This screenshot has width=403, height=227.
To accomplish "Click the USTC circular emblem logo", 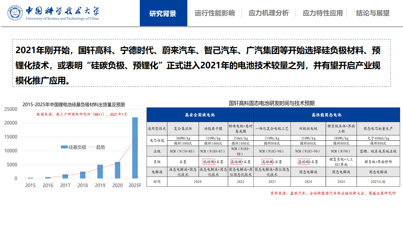I will 15,13.
